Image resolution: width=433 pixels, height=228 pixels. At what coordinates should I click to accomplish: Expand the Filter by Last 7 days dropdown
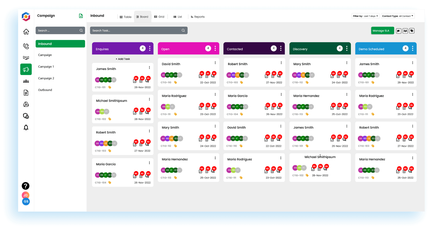366,16
